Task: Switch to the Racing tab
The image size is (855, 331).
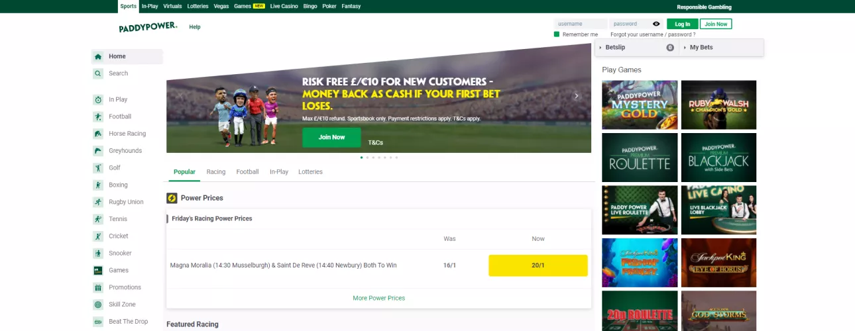Action: pos(216,172)
